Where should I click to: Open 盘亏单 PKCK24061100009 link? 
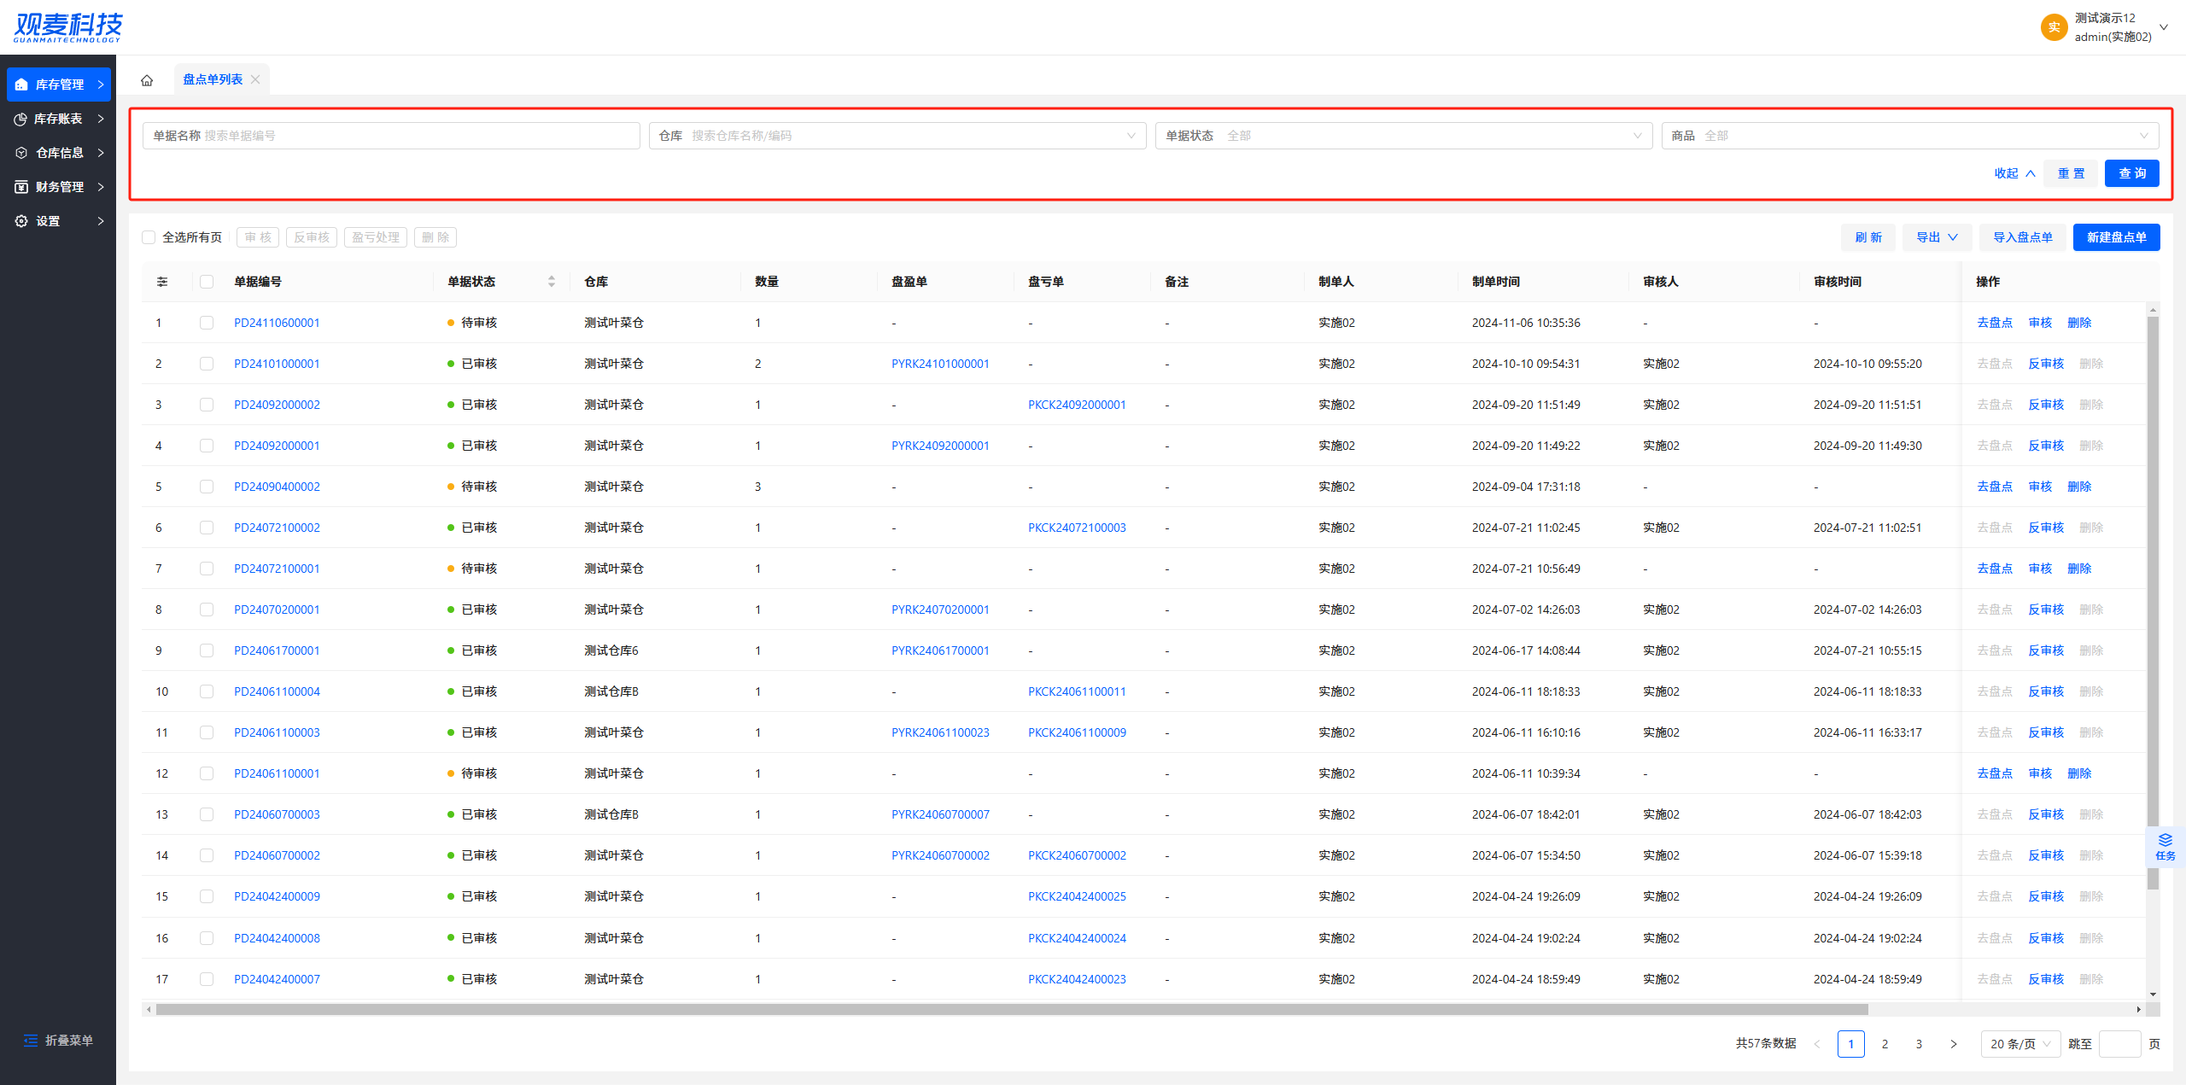[x=1077, y=732]
